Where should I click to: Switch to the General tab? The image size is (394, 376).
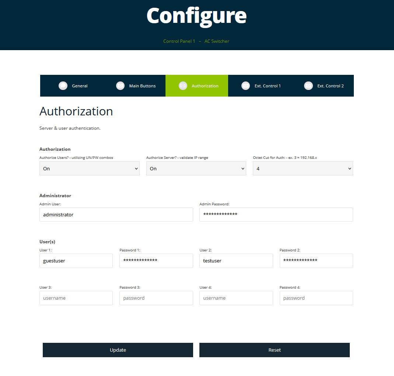pos(80,86)
